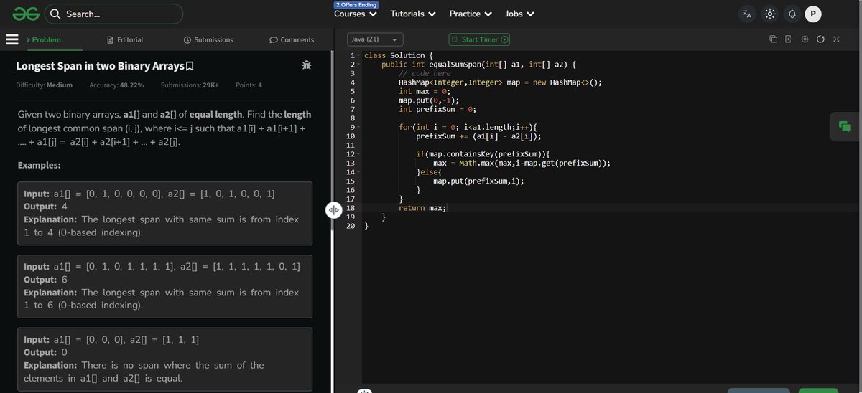This screenshot has height=393, width=862.
Task: Click the Submissions: 29K+ label
Action: (x=190, y=85)
